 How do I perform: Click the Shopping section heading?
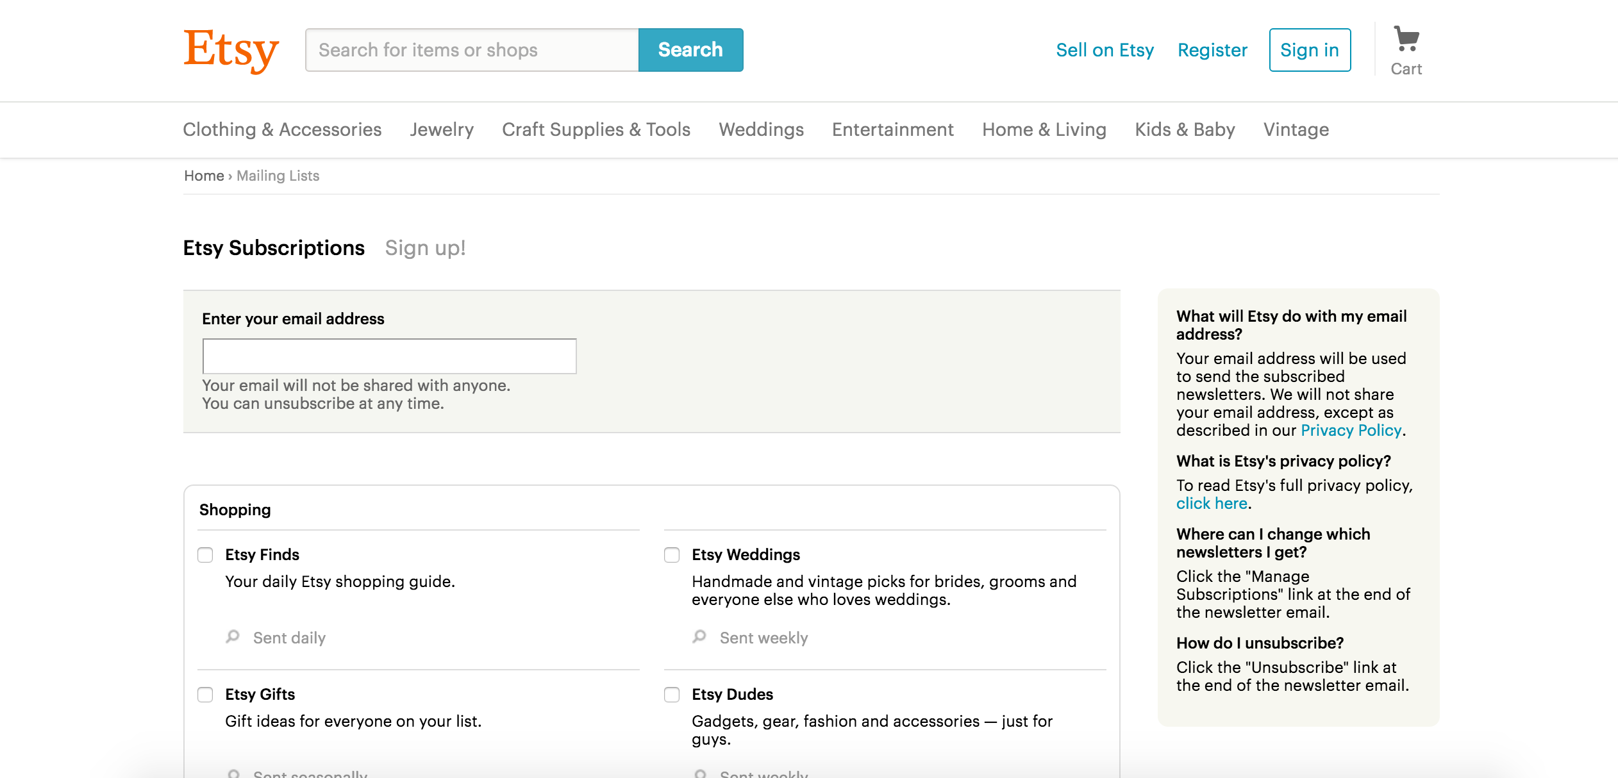click(x=235, y=509)
